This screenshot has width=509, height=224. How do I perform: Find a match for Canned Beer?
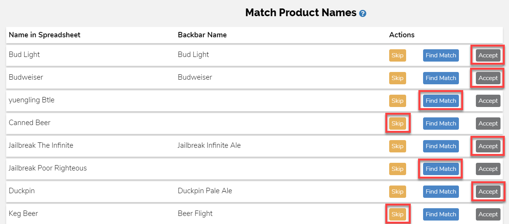pos(441,123)
